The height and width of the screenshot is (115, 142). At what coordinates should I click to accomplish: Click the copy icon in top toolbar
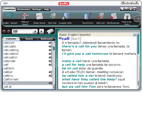pyautogui.click(x=122, y=9)
